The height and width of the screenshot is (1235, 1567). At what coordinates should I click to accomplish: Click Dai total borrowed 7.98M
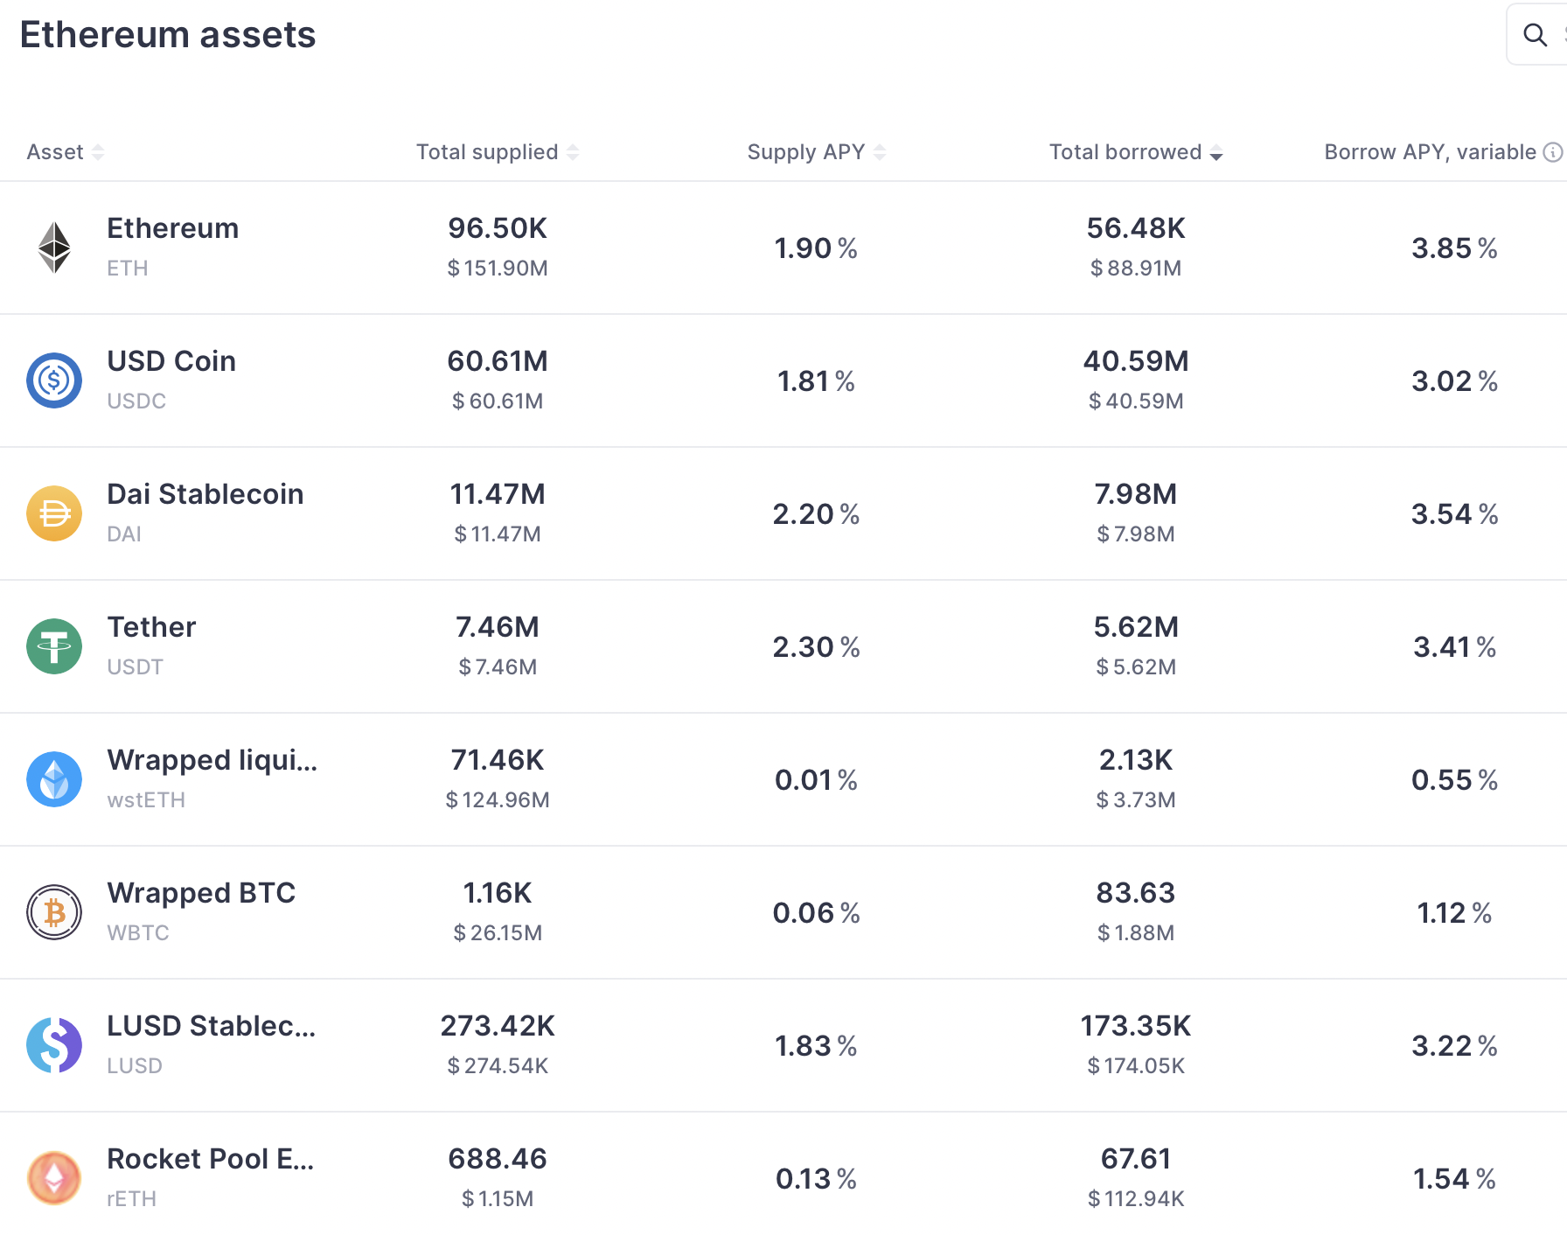[1136, 494]
